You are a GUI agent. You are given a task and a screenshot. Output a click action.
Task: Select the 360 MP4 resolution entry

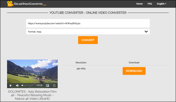81,69
